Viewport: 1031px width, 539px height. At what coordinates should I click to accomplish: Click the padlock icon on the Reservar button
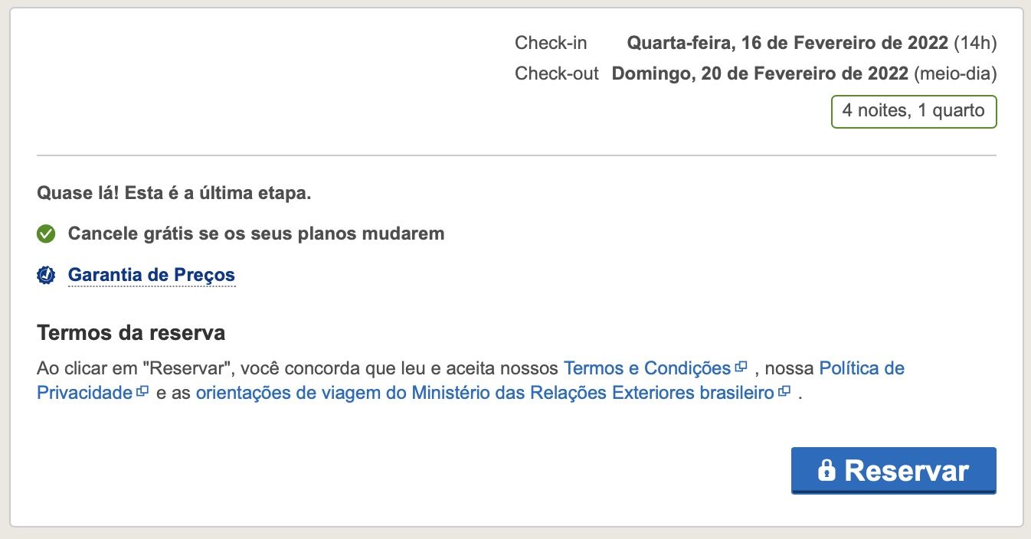point(826,470)
